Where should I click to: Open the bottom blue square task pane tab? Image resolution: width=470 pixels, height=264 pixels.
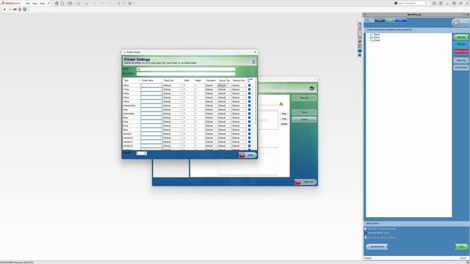click(360, 55)
